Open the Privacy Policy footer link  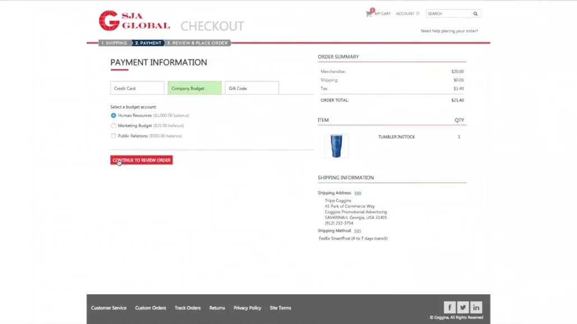tap(247, 308)
